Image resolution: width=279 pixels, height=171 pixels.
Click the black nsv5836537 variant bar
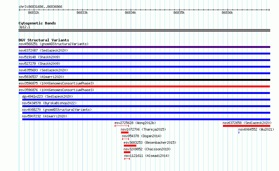144,80
